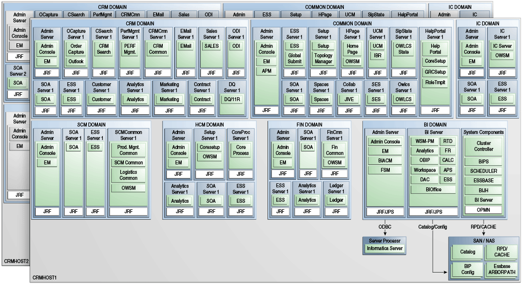
Task: Select the Contract application box
Action: (202, 99)
